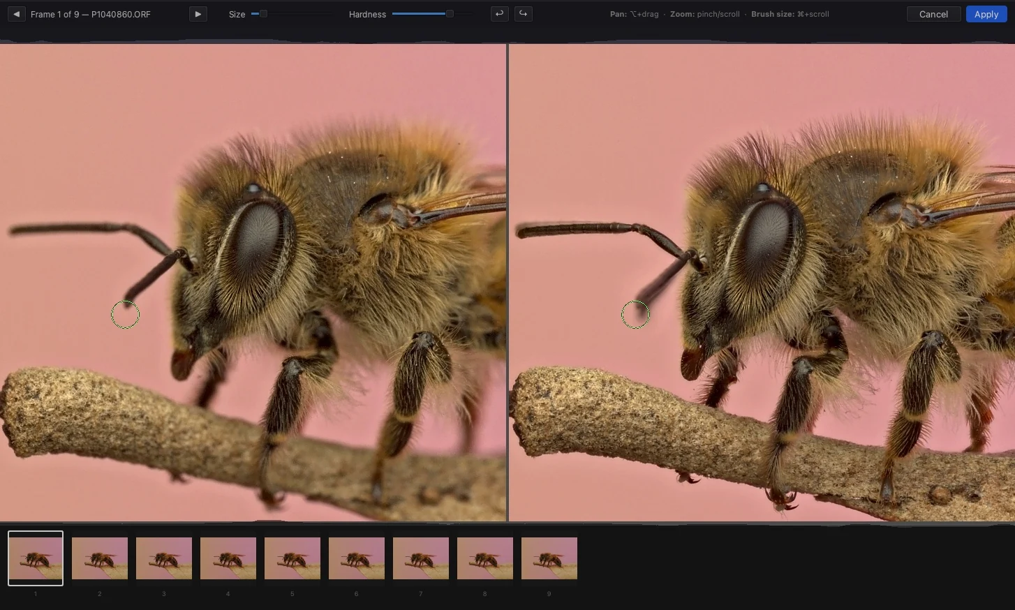The width and height of the screenshot is (1015, 610).
Task: Select frame thumbnail 5
Action: [292, 558]
